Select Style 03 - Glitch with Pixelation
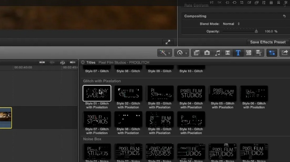 160,93
